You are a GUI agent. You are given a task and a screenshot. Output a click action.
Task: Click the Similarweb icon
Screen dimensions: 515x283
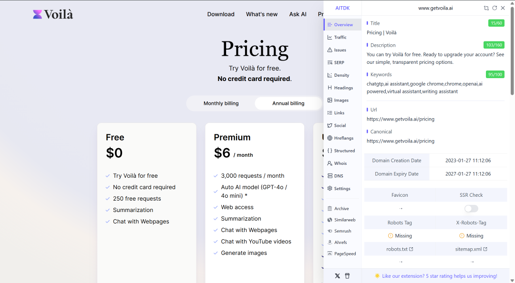coord(330,220)
